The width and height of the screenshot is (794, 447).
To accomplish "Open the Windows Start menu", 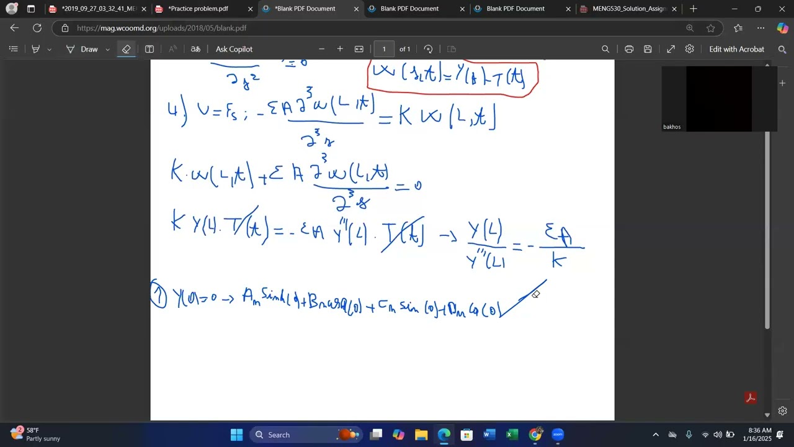I will (236, 435).
